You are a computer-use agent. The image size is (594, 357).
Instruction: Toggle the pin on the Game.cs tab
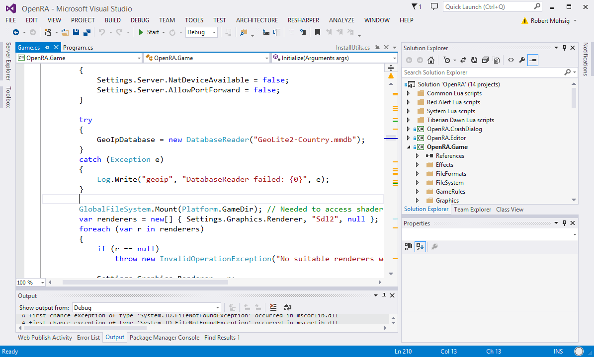[47, 47]
